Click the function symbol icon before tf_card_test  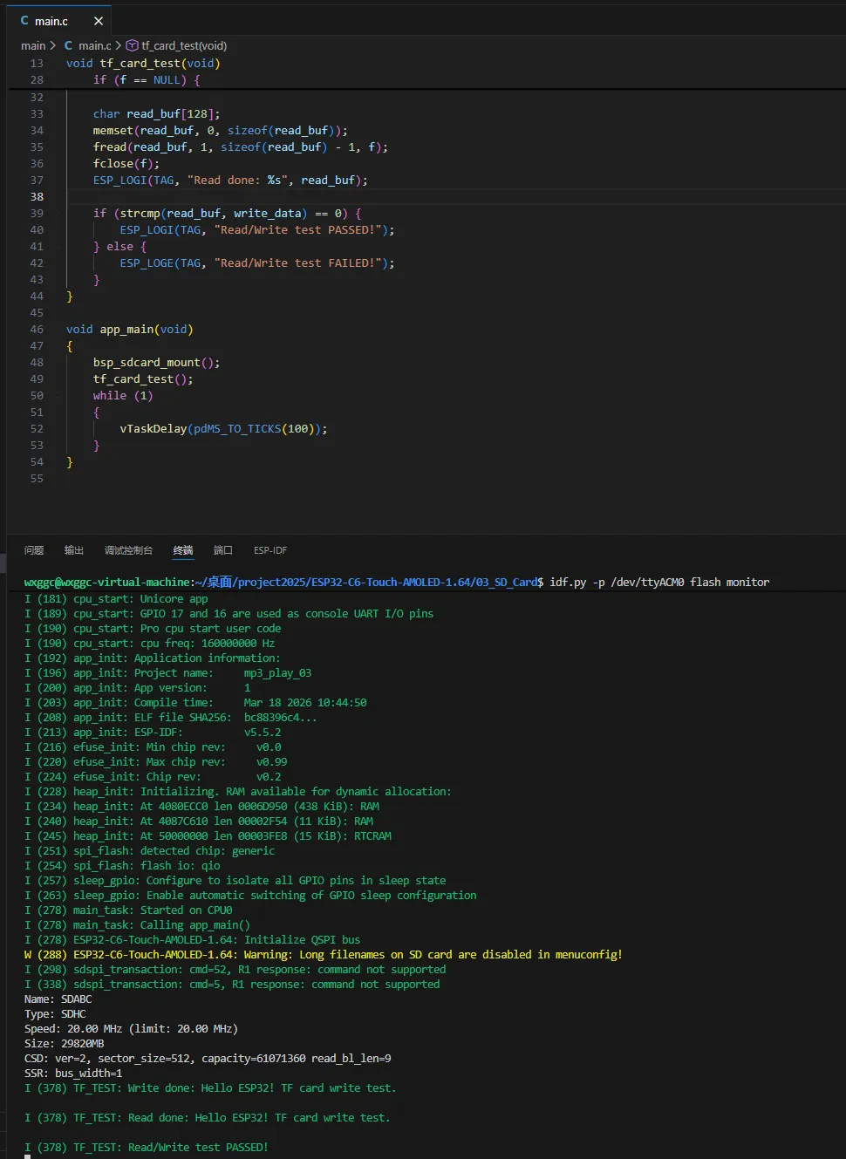[x=132, y=45]
